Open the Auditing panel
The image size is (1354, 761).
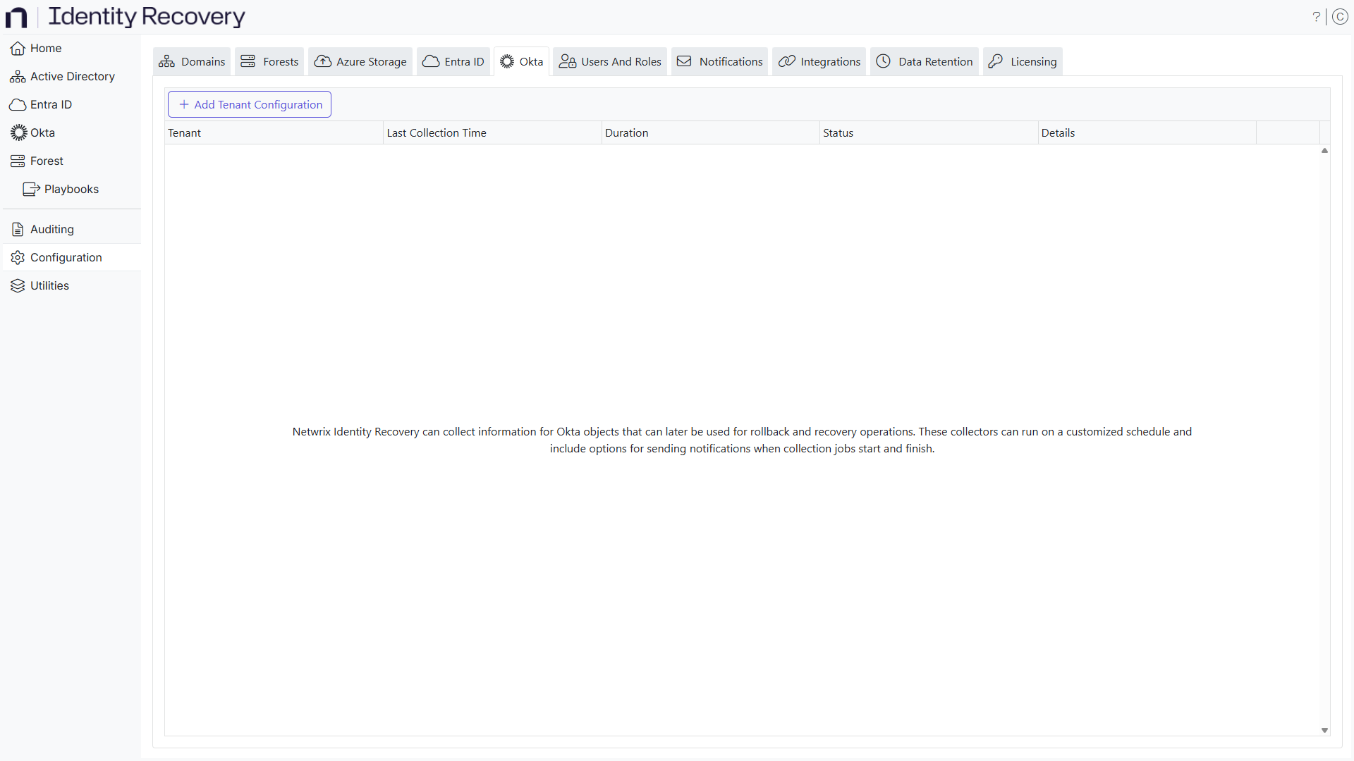pyautogui.click(x=51, y=229)
